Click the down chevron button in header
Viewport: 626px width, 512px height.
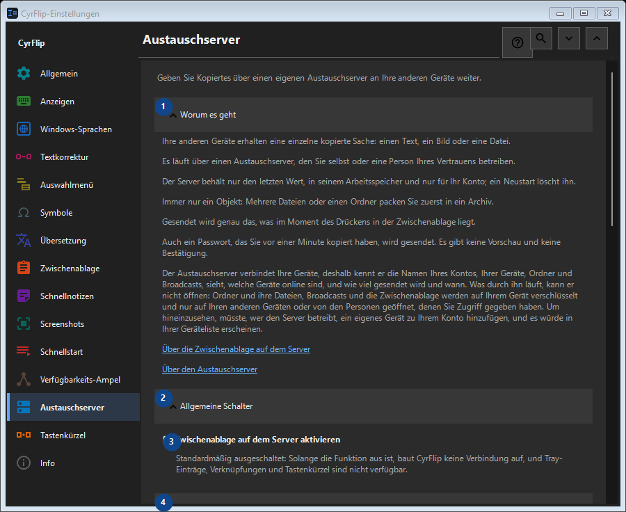(569, 38)
